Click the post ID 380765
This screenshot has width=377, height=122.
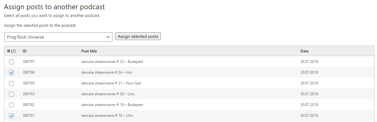point(29,83)
